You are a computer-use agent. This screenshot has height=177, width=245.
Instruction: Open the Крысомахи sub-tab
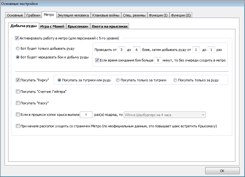click(x=78, y=26)
